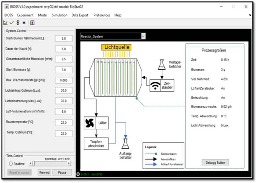Open the Simulation menu
Image resolution: width=257 pixels, height=183 pixels.
pos(60,15)
